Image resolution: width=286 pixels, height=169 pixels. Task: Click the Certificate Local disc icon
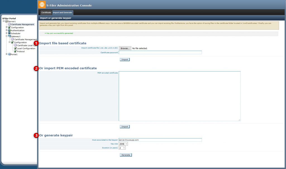15,45
